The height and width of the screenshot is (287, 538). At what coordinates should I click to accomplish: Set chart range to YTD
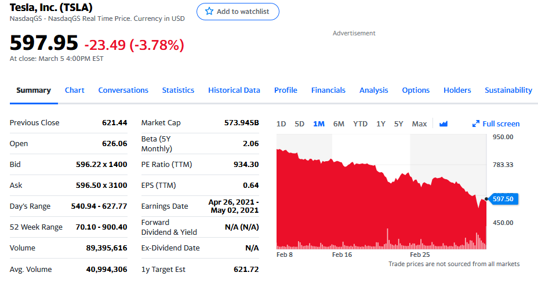pyautogui.click(x=360, y=123)
